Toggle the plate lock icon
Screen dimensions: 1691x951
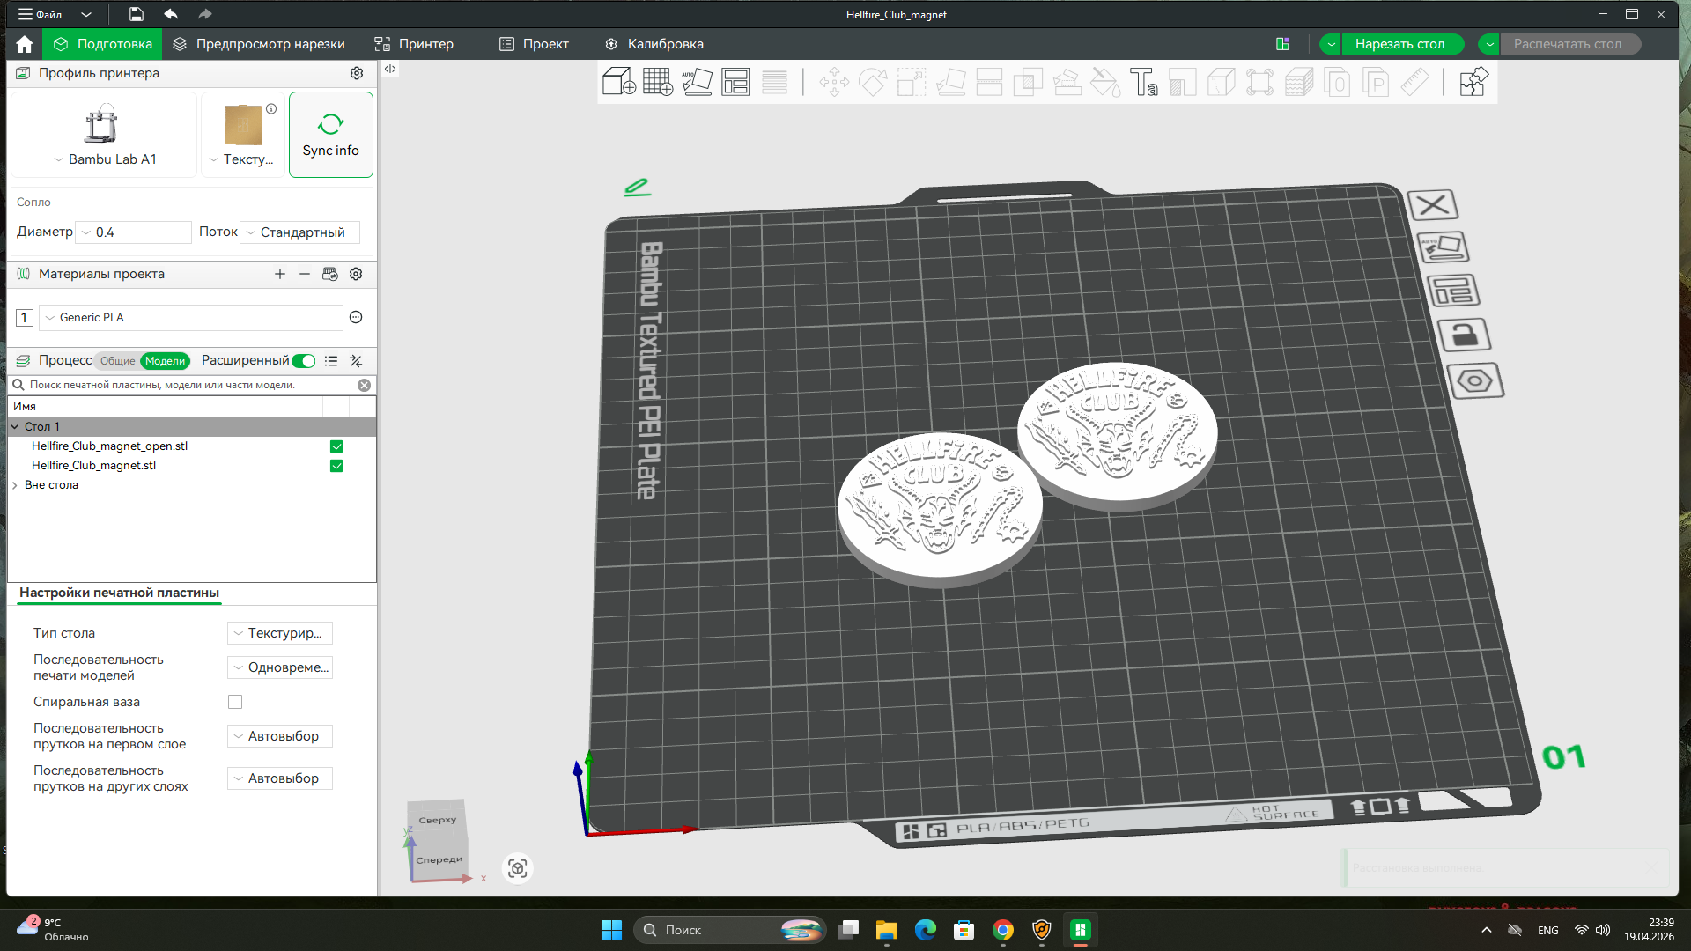(1464, 335)
